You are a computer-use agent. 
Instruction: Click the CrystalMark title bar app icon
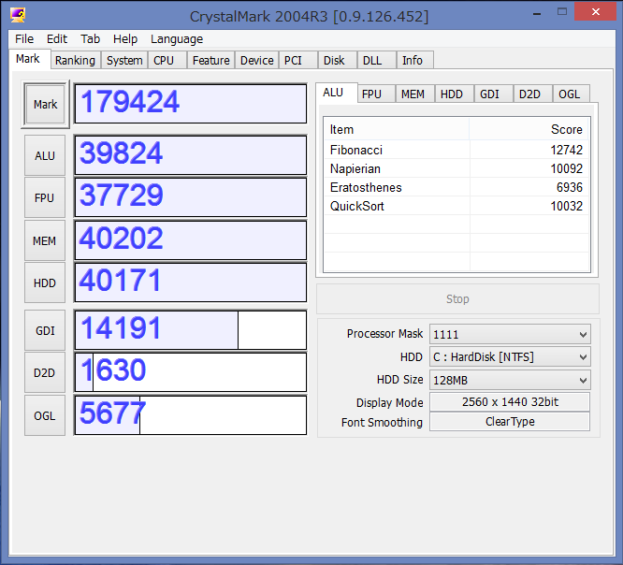[x=16, y=16]
